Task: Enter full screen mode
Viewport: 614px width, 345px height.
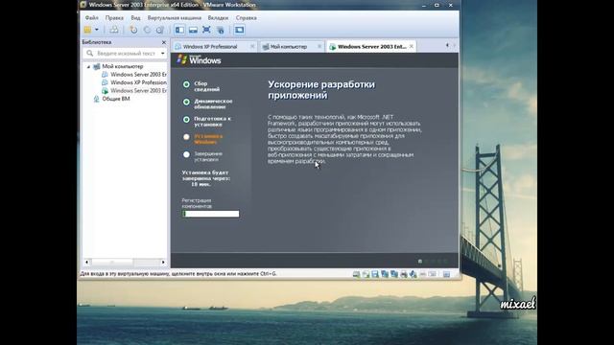Action: [x=206, y=30]
